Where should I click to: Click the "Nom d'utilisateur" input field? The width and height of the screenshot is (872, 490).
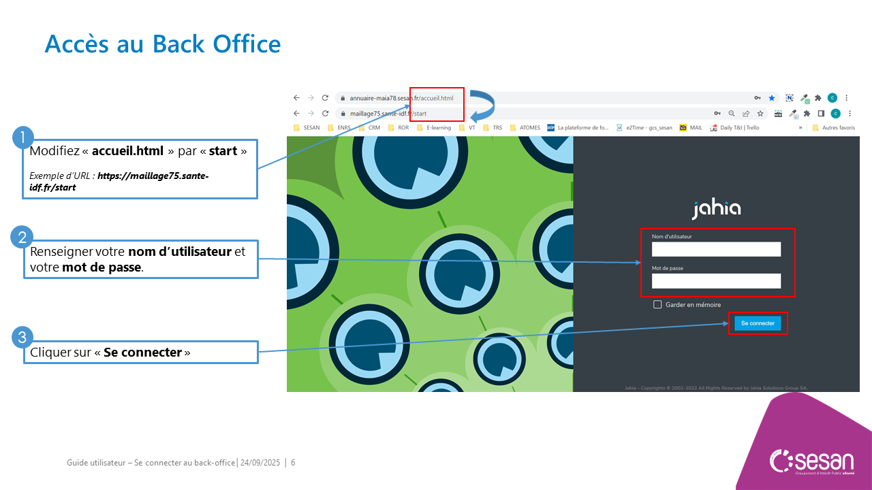coord(716,250)
